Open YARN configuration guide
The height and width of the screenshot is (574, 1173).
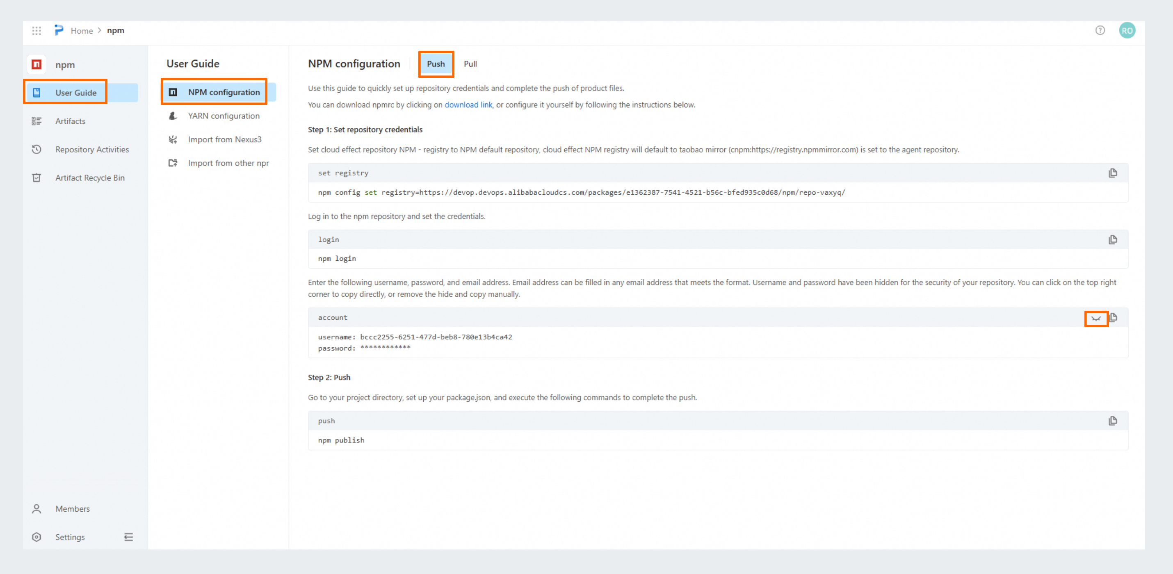224,116
